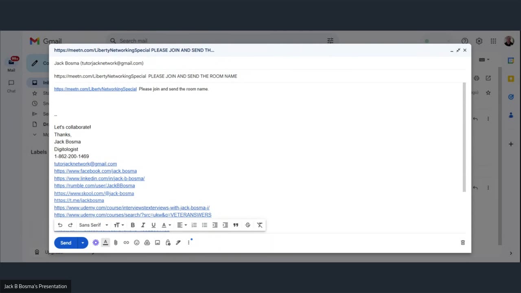This screenshot has height=293, width=521.
Task: Send the email
Action: coord(66,243)
